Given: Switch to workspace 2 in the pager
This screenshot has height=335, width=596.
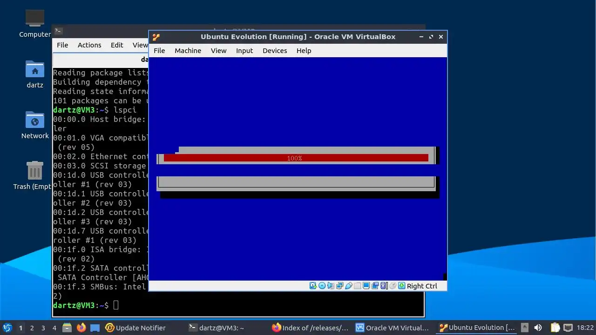Looking at the screenshot, I should [x=32, y=328].
